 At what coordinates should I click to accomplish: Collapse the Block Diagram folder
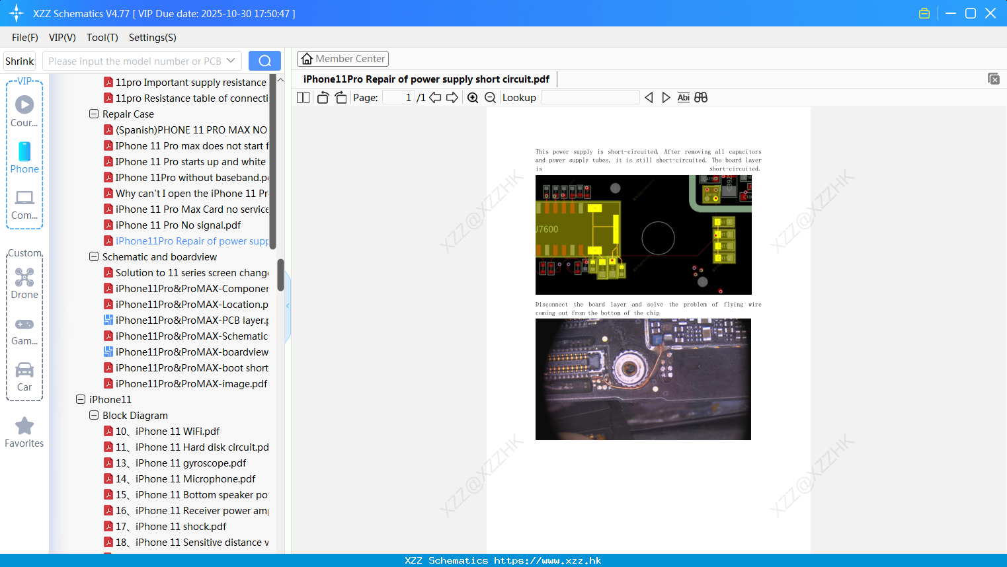[x=94, y=415]
